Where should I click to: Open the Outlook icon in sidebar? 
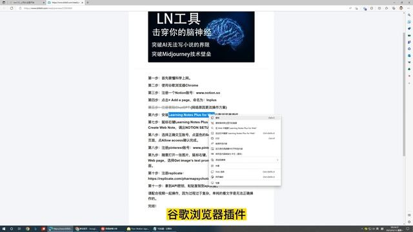click(x=409, y=55)
